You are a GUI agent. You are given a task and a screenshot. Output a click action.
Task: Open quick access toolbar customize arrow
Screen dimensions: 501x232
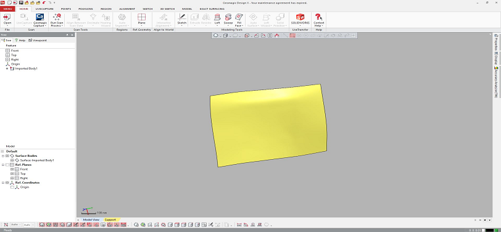tap(54, 2)
